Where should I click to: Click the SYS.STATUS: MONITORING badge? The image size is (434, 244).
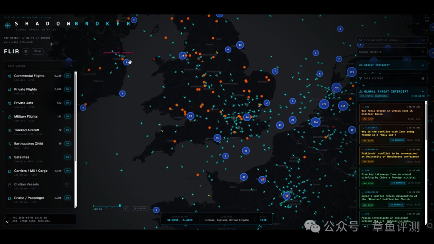click(x=374, y=96)
